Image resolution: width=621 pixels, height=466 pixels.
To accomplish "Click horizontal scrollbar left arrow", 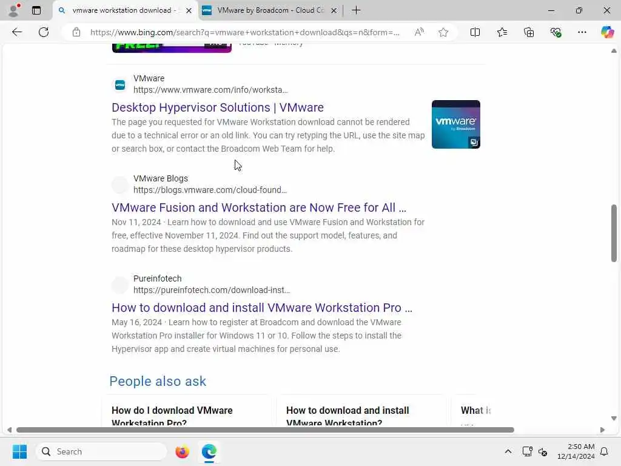I will click(10, 430).
